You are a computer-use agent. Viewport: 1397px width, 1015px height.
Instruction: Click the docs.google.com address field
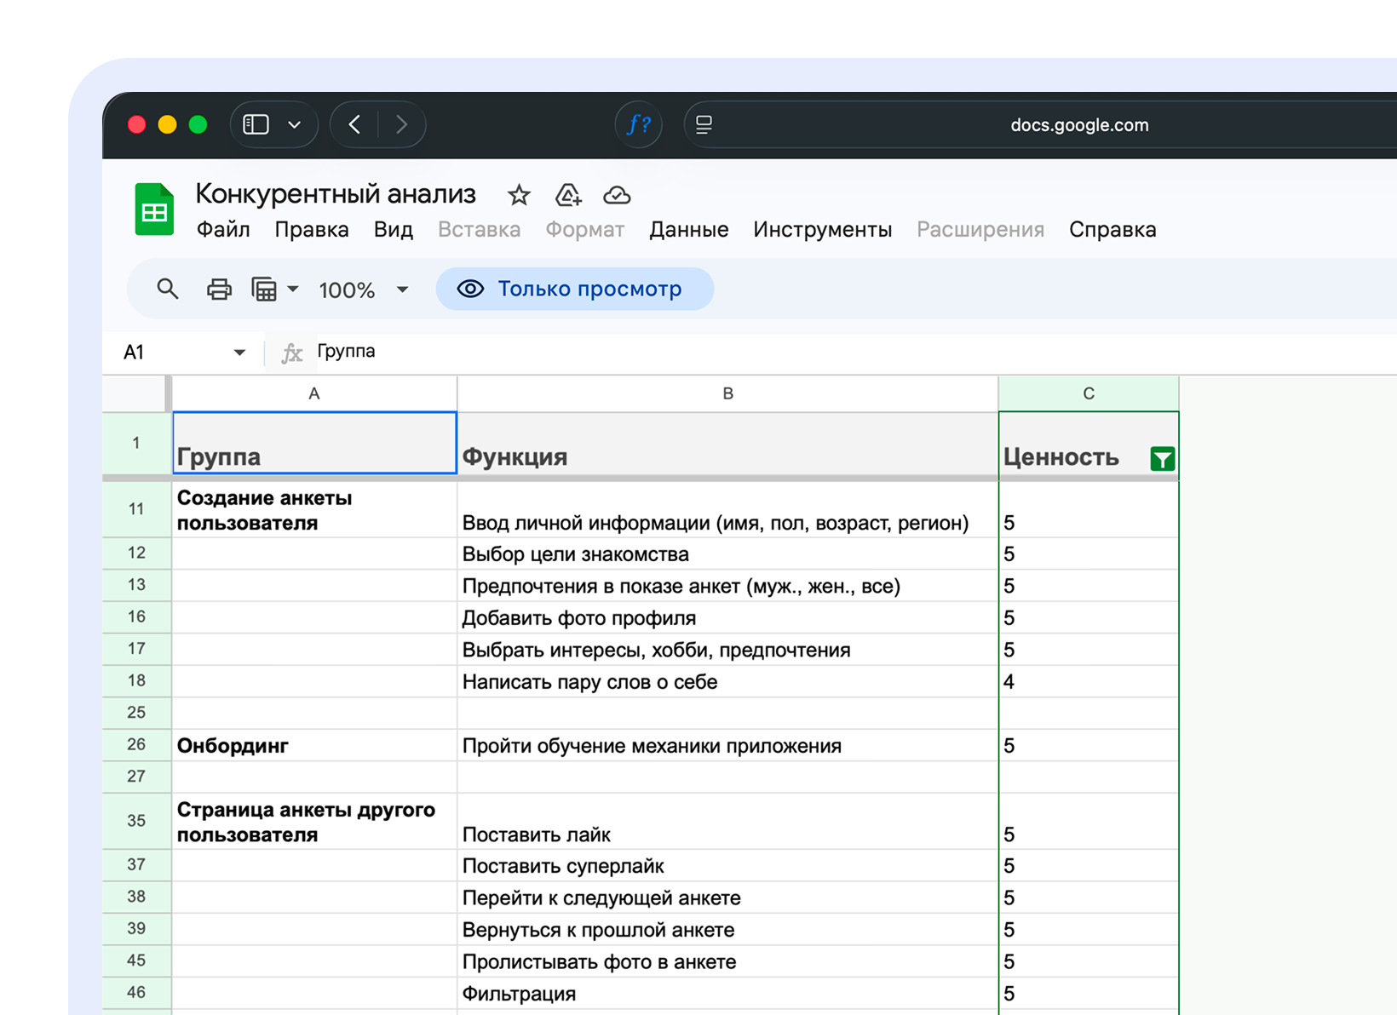(1078, 125)
